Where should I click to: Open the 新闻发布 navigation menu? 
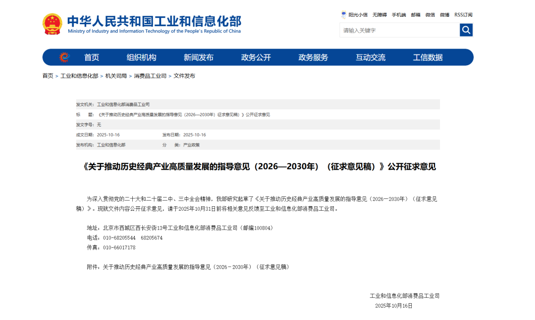(199, 57)
